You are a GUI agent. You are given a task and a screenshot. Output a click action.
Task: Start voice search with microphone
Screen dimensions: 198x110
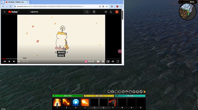pyautogui.click(x=94, y=12)
